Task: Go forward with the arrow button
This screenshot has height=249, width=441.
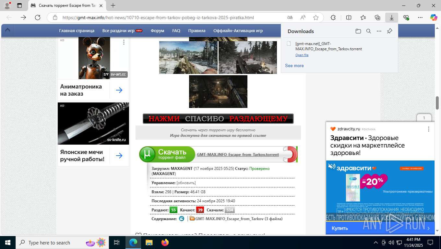Action: 23,18
